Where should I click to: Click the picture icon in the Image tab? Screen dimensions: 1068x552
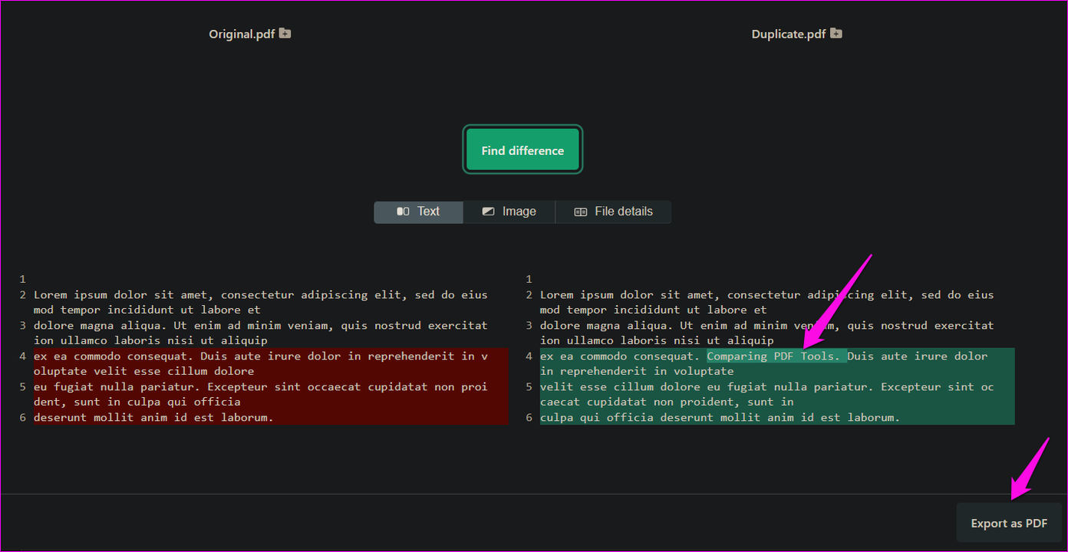(x=489, y=212)
